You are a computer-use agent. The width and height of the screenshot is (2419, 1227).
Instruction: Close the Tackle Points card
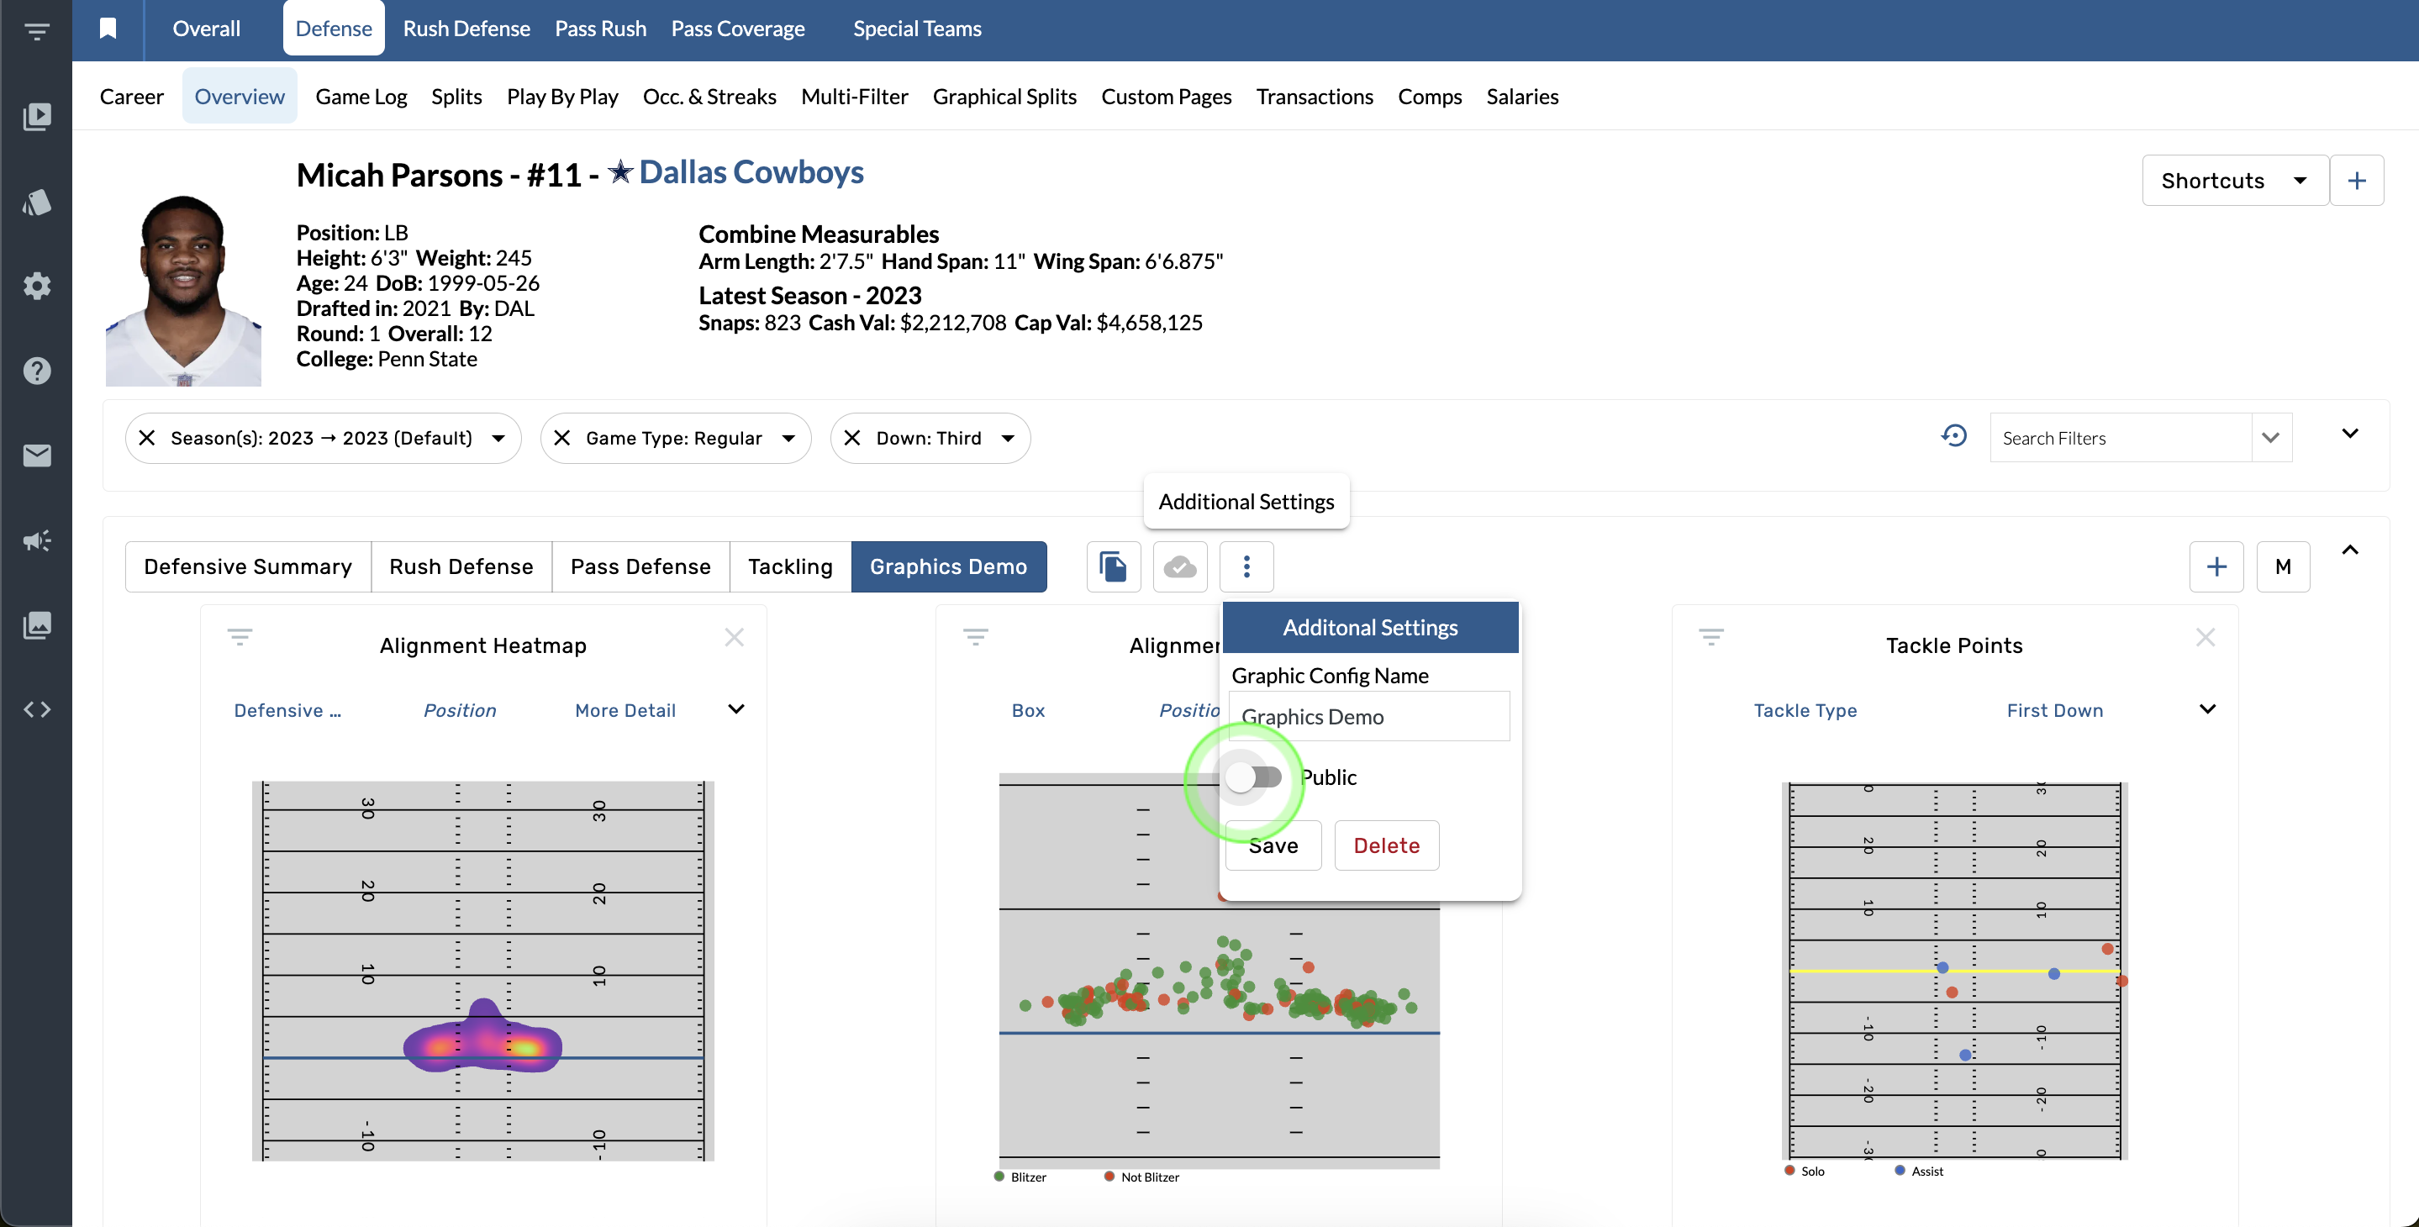pyautogui.click(x=2205, y=639)
